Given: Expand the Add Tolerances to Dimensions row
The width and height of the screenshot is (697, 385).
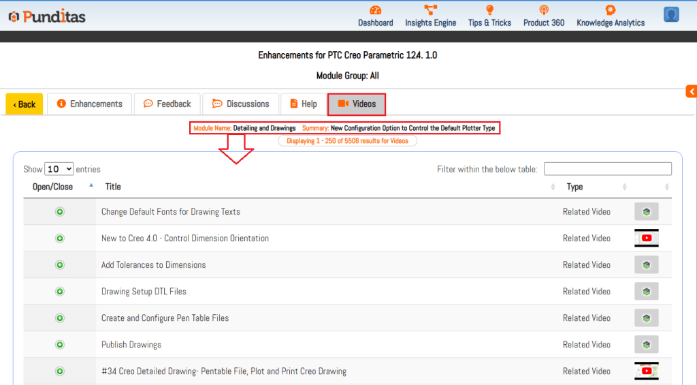Looking at the screenshot, I should (60, 265).
